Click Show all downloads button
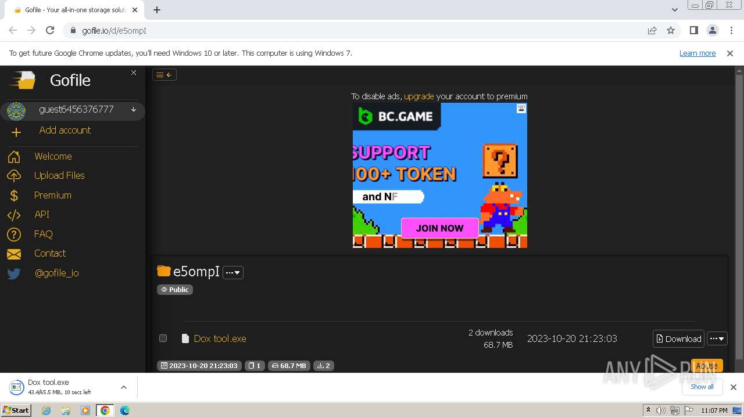 click(702, 387)
